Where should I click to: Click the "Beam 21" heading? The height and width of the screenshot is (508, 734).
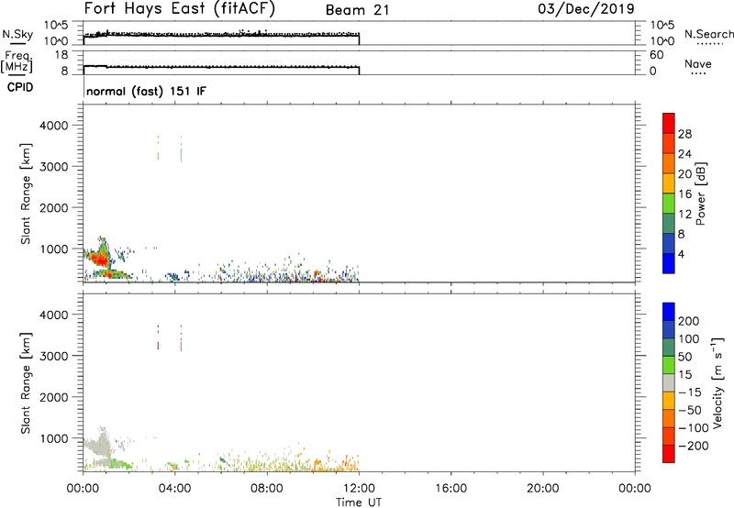click(357, 10)
